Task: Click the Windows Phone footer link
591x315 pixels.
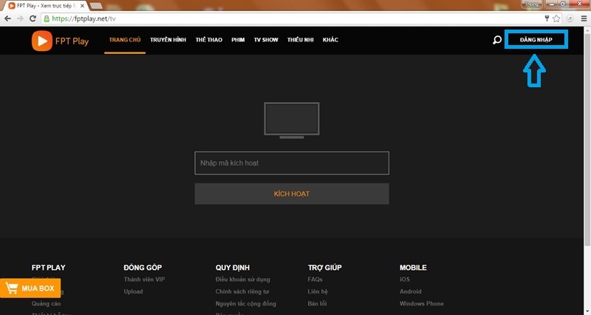Action: coord(421,303)
